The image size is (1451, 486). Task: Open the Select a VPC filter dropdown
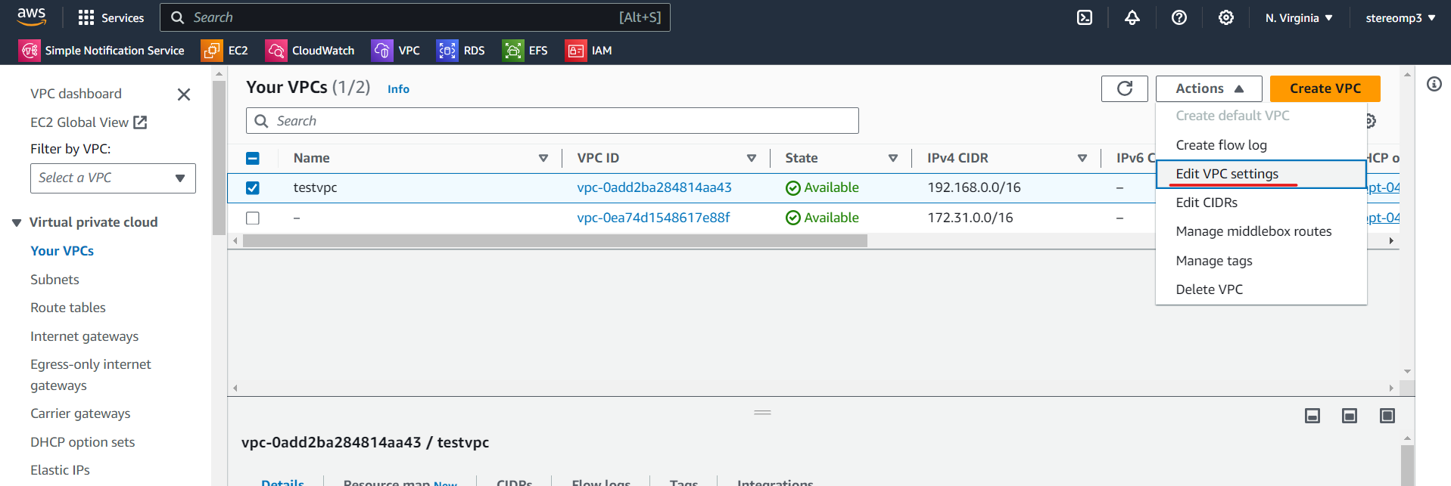(113, 178)
